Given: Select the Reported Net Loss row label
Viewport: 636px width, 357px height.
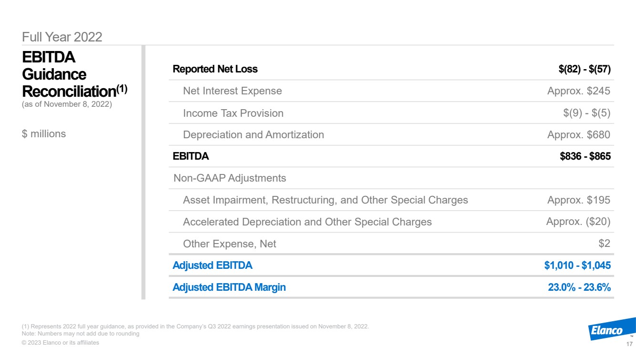Looking at the screenshot, I should click(x=215, y=69).
